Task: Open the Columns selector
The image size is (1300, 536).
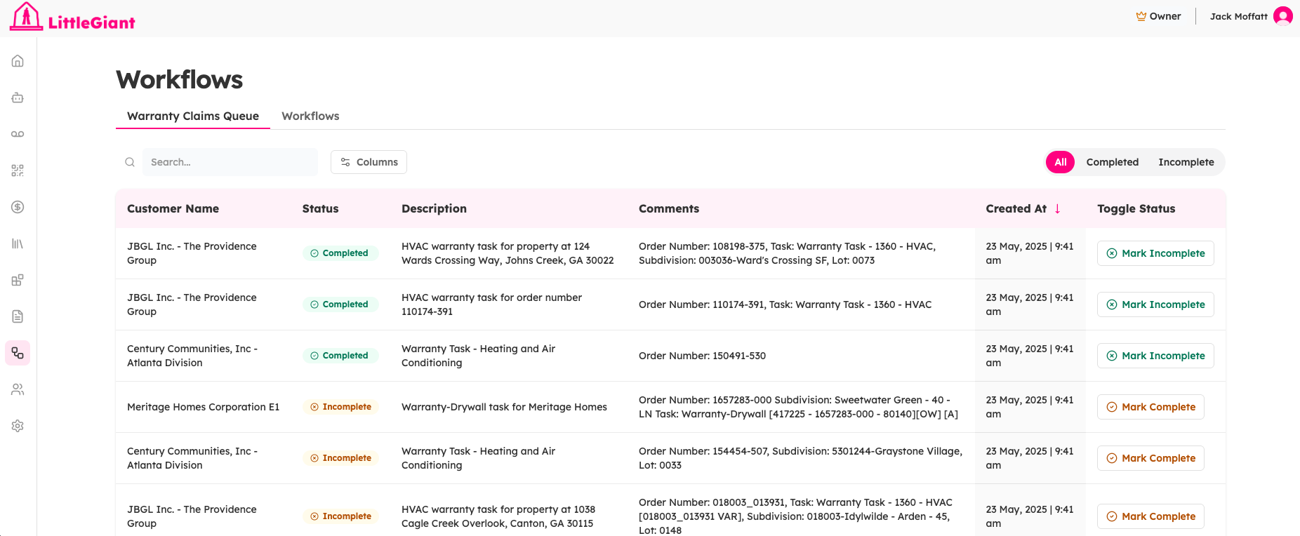Action: click(x=369, y=162)
